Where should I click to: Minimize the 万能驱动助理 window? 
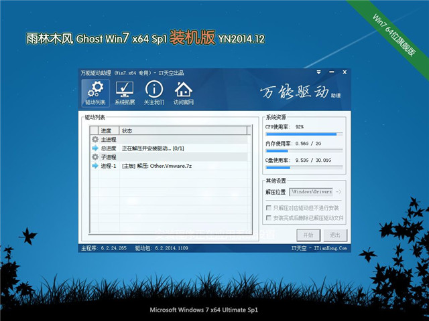click(332, 72)
